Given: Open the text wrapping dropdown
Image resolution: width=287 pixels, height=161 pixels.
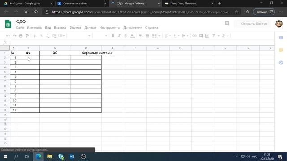Looking at the screenshot, I should 185,36.
